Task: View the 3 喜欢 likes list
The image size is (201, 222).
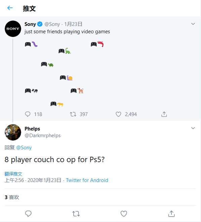Action: tap(12, 197)
